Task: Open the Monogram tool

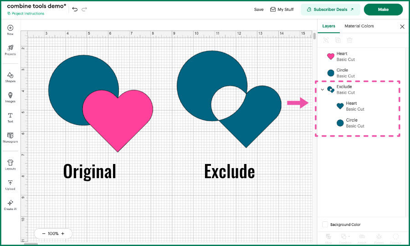Action: click(x=10, y=138)
